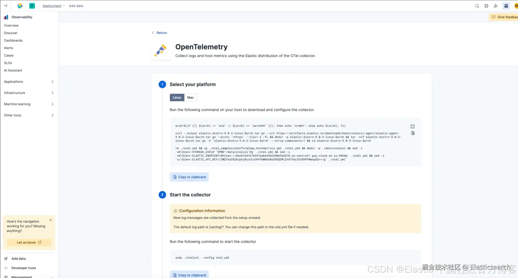Viewport: 518px width, 278px height.
Task: Open the search magnifier icon
Action: (x=477, y=6)
